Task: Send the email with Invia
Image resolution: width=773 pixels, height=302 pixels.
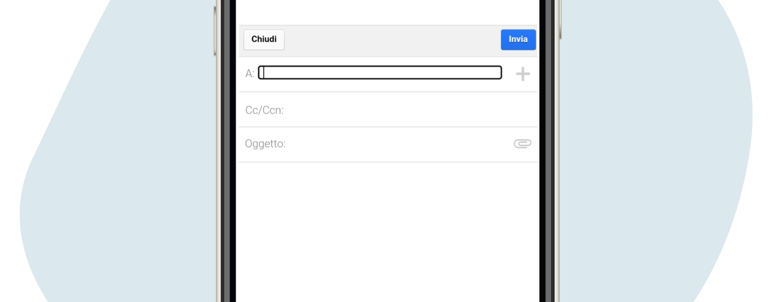Action: click(x=518, y=39)
